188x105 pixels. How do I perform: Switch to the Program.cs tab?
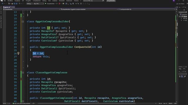(7, 7)
